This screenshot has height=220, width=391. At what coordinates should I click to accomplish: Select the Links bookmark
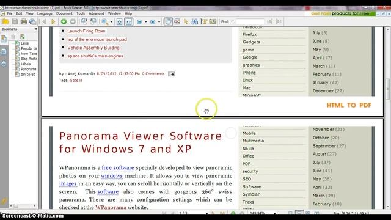point(24,43)
